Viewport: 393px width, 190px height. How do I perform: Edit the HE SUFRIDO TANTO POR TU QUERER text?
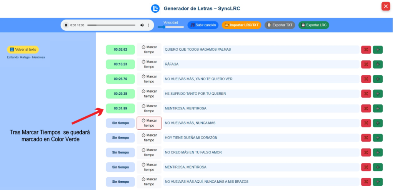tap(261, 94)
